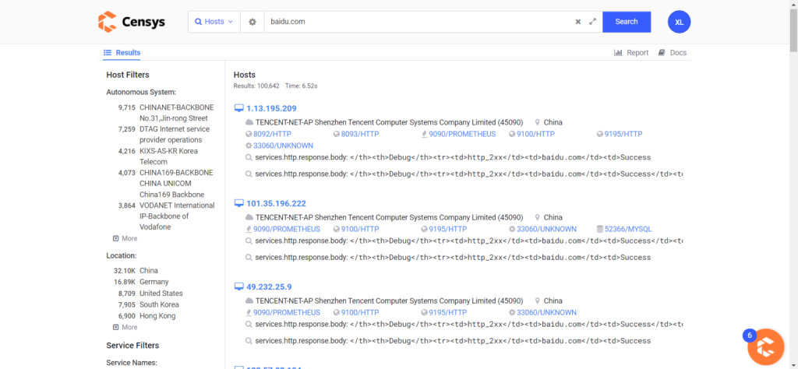Viewport: 798px width, 369px height.
Task: Filter location by South Korea
Action: coord(160,304)
